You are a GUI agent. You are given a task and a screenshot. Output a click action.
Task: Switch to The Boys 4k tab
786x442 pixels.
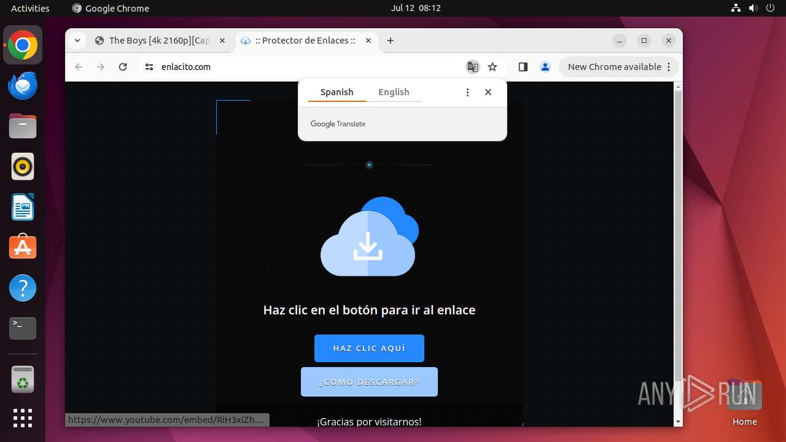(161, 41)
